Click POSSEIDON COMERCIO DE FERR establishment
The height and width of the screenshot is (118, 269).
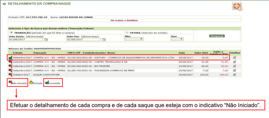[x=115, y=71]
